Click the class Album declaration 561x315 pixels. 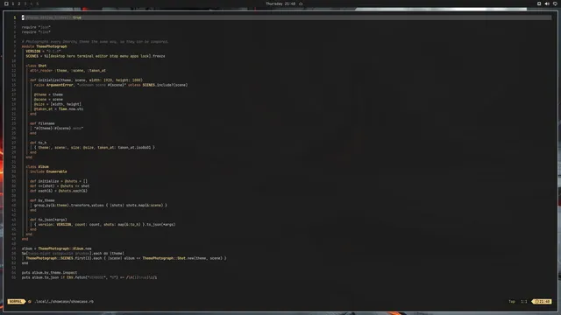37,167
